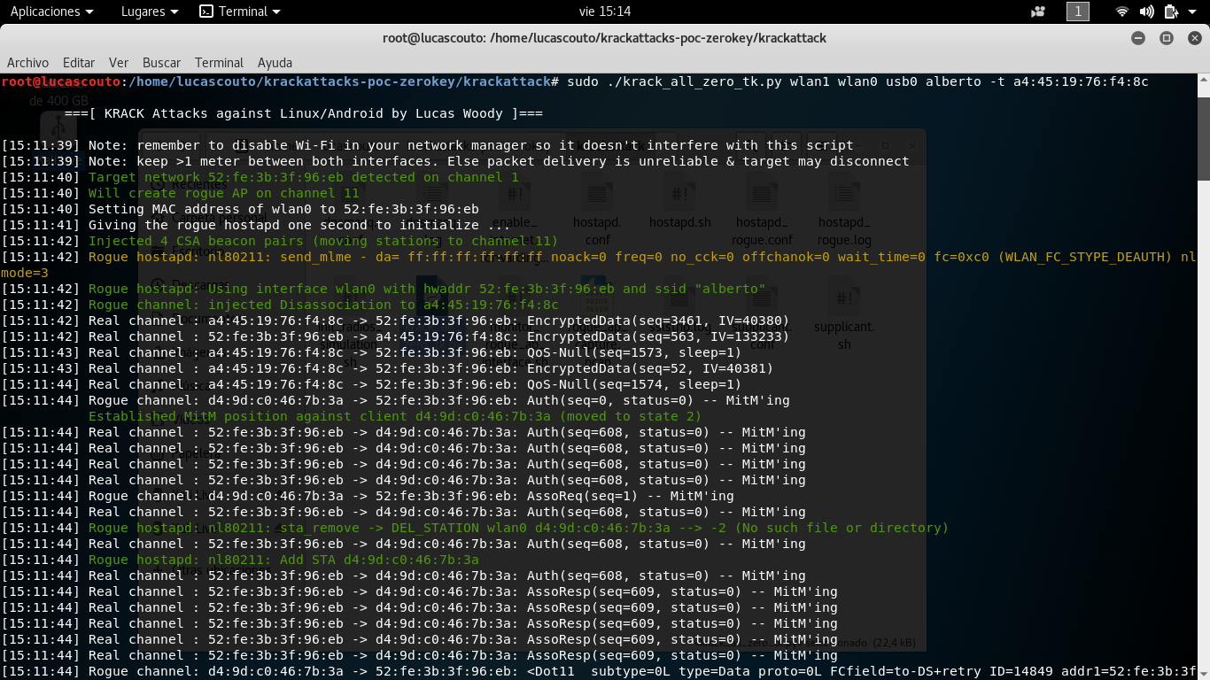The image size is (1210, 680).
Task: Open the Ayuda menu
Action: 275,63
